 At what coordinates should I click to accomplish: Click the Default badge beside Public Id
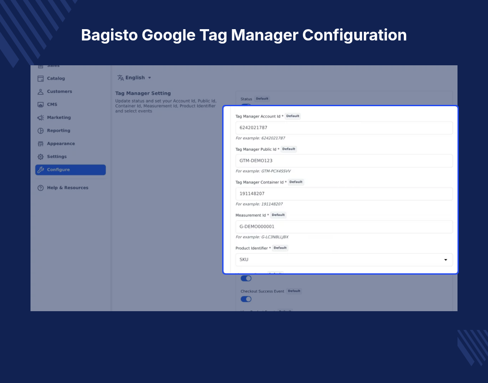point(288,149)
